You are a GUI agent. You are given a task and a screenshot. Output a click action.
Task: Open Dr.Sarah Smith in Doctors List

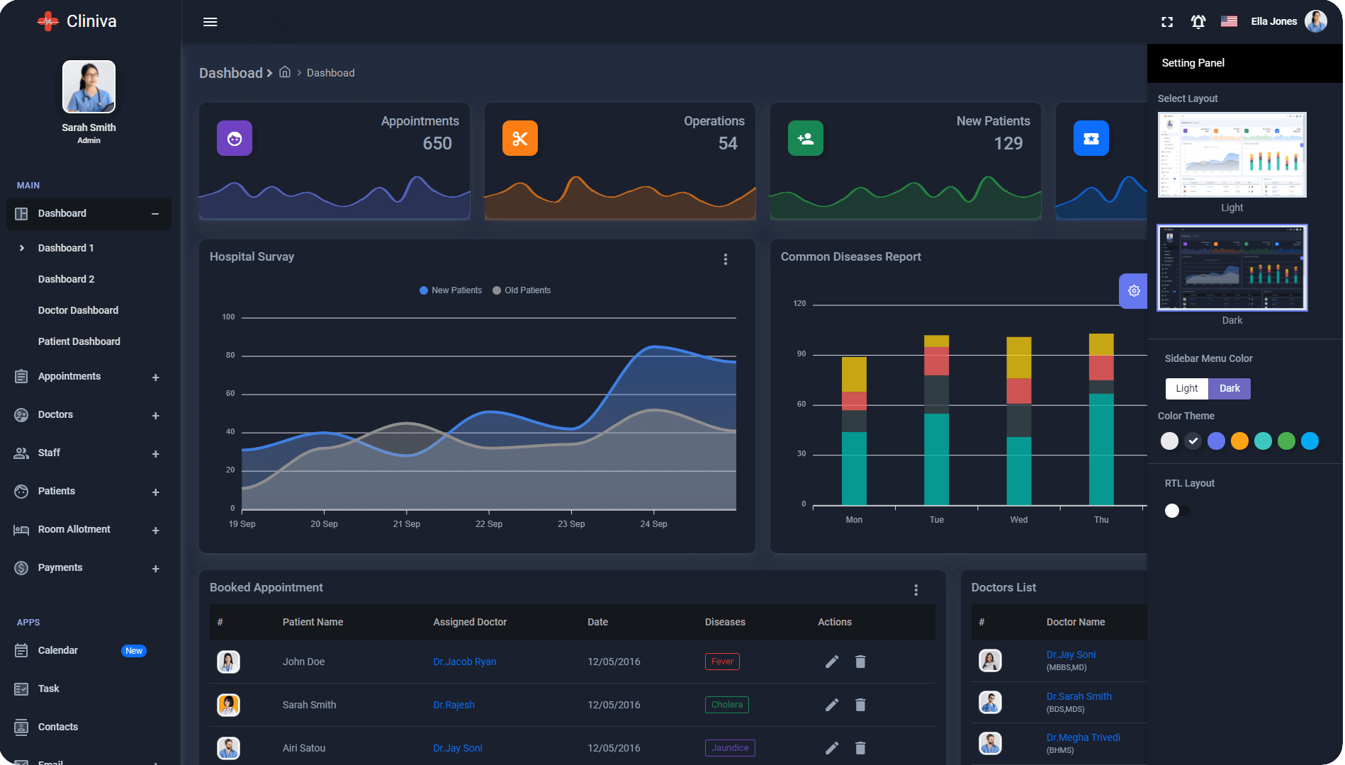(x=1079, y=696)
